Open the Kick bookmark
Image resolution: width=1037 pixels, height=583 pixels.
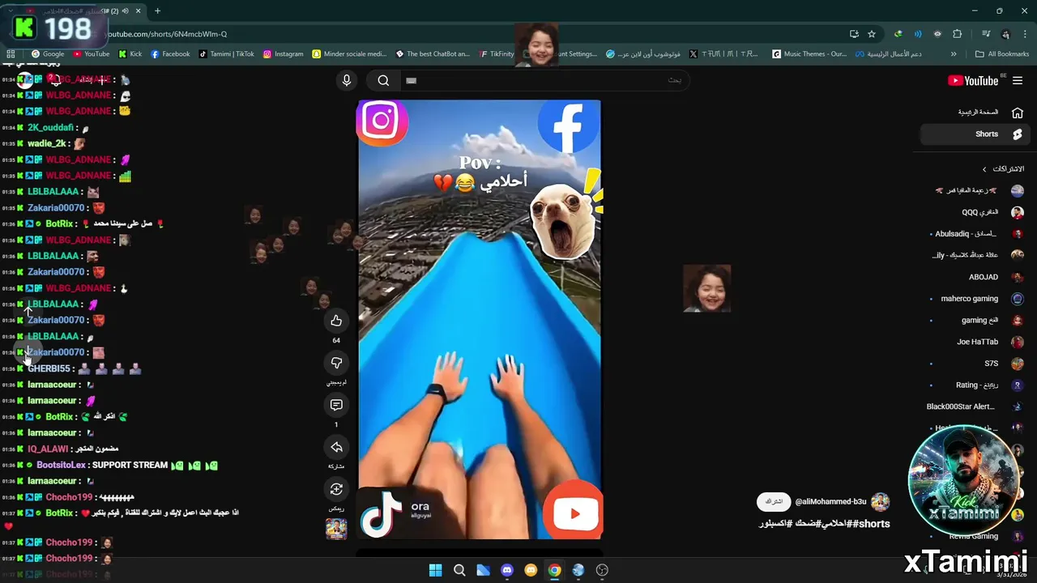(x=130, y=54)
